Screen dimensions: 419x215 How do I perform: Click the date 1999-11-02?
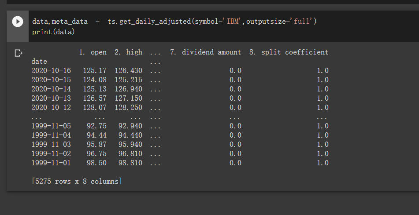tap(51, 153)
